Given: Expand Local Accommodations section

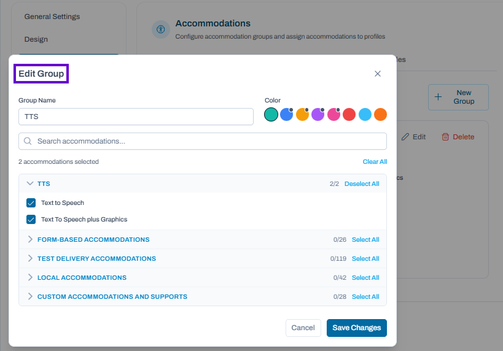Looking at the screenshot, I should (30, 277).
